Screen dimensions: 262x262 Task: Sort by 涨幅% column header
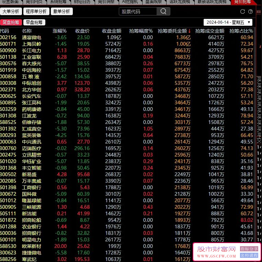(x=59, y=31)
